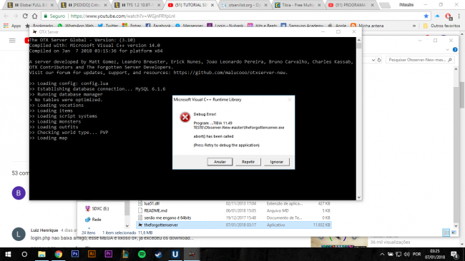Open Outros favoritos bookmarks folder

click(x=441, y=26)
